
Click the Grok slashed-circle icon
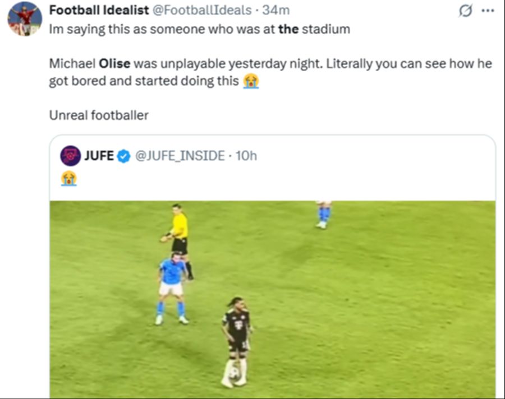465,11
